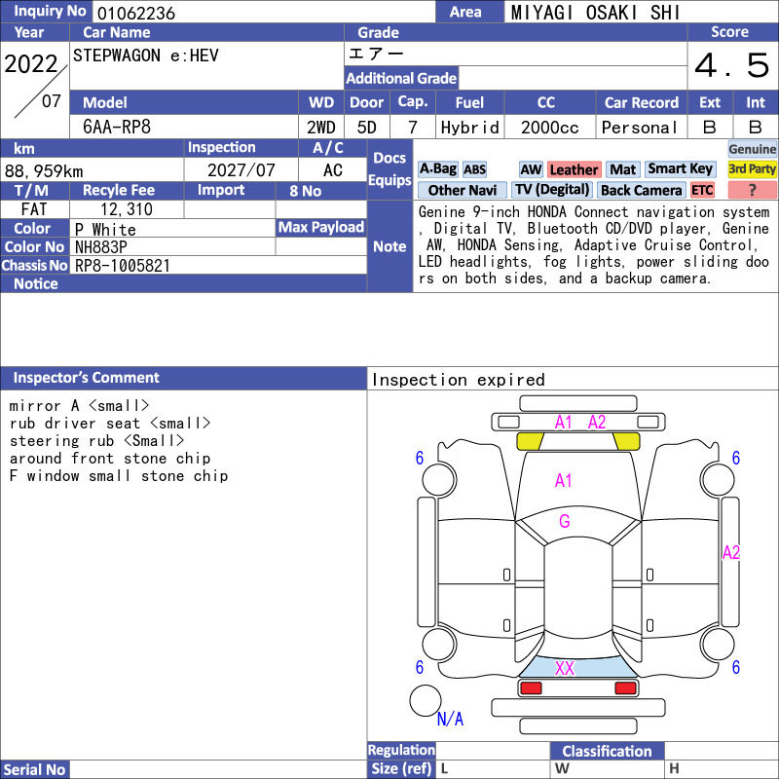The height and width of the screenshot is (779, 779).
Task: Click inquiry number 01062236
Action: click(x=136, y=13)
